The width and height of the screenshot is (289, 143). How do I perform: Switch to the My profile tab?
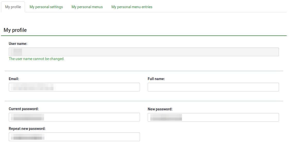[x=13, y=7]
